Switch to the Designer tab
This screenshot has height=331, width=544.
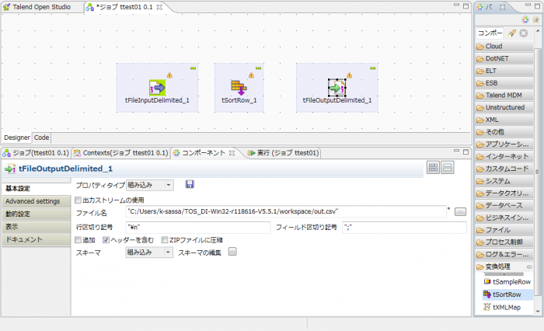[16, 138]
